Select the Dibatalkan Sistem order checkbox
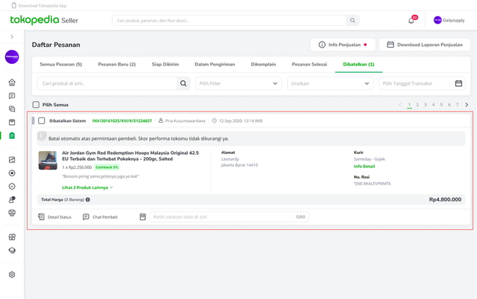The width and height of the screenshot is (477, 299). click(42, 120)
